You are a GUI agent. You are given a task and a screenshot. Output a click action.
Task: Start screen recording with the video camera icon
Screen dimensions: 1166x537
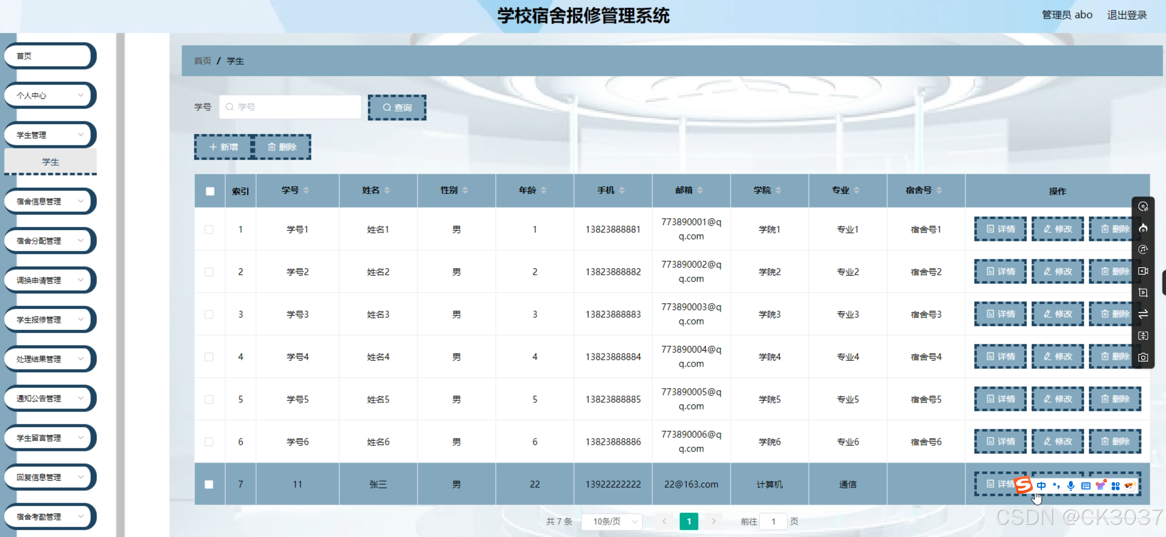tap(1143, 271)
